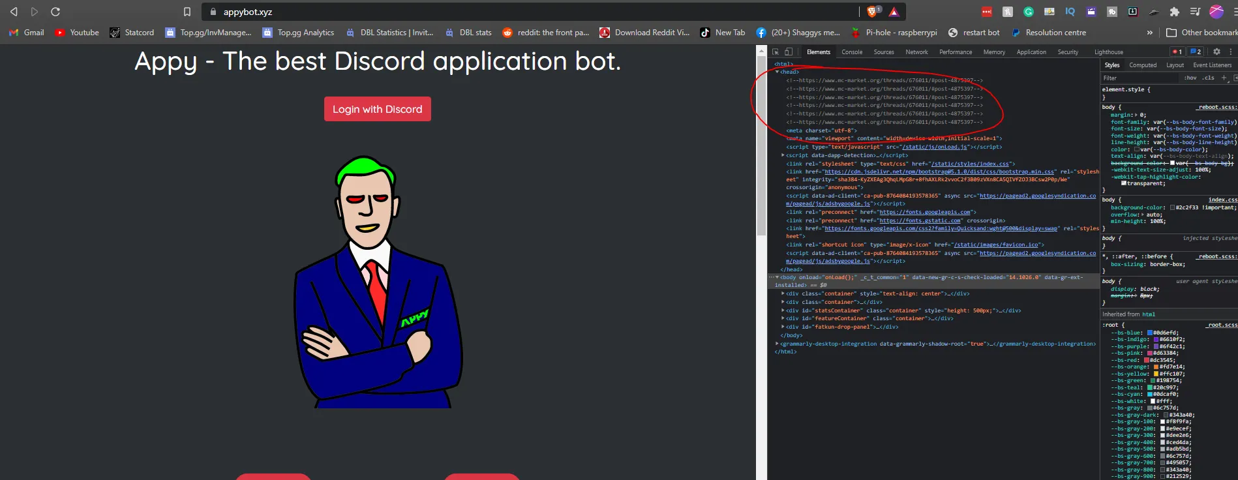Click the --bs-blue color swatch

coord(1150,333)
